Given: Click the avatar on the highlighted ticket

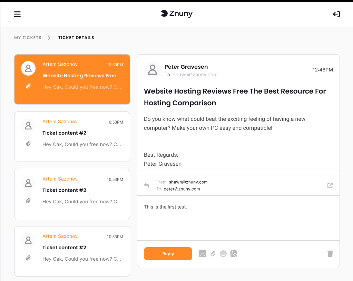Looking at the screenshot, I should 28,68.
